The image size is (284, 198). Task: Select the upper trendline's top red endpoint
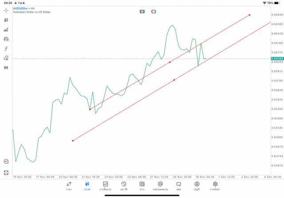250,15
